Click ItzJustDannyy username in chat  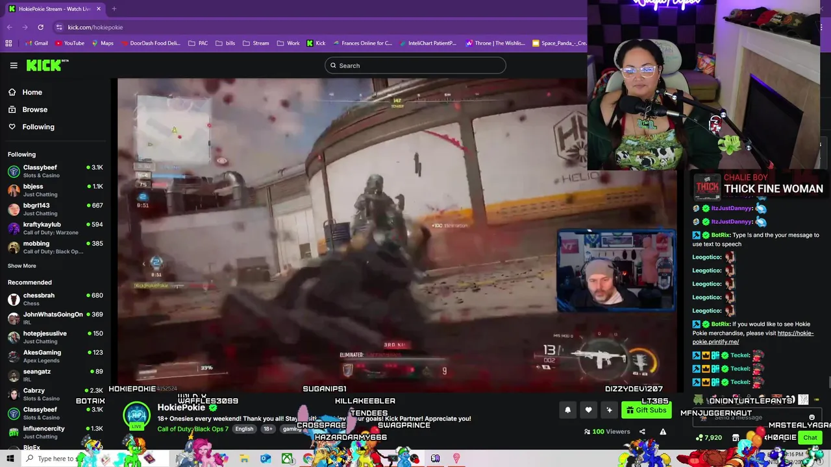(732, 208)
